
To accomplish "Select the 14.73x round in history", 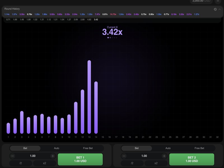I will (x=113, y=14).
